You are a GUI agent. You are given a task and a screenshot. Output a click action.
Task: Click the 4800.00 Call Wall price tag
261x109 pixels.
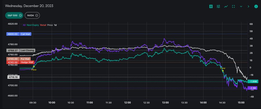[13, 34]
